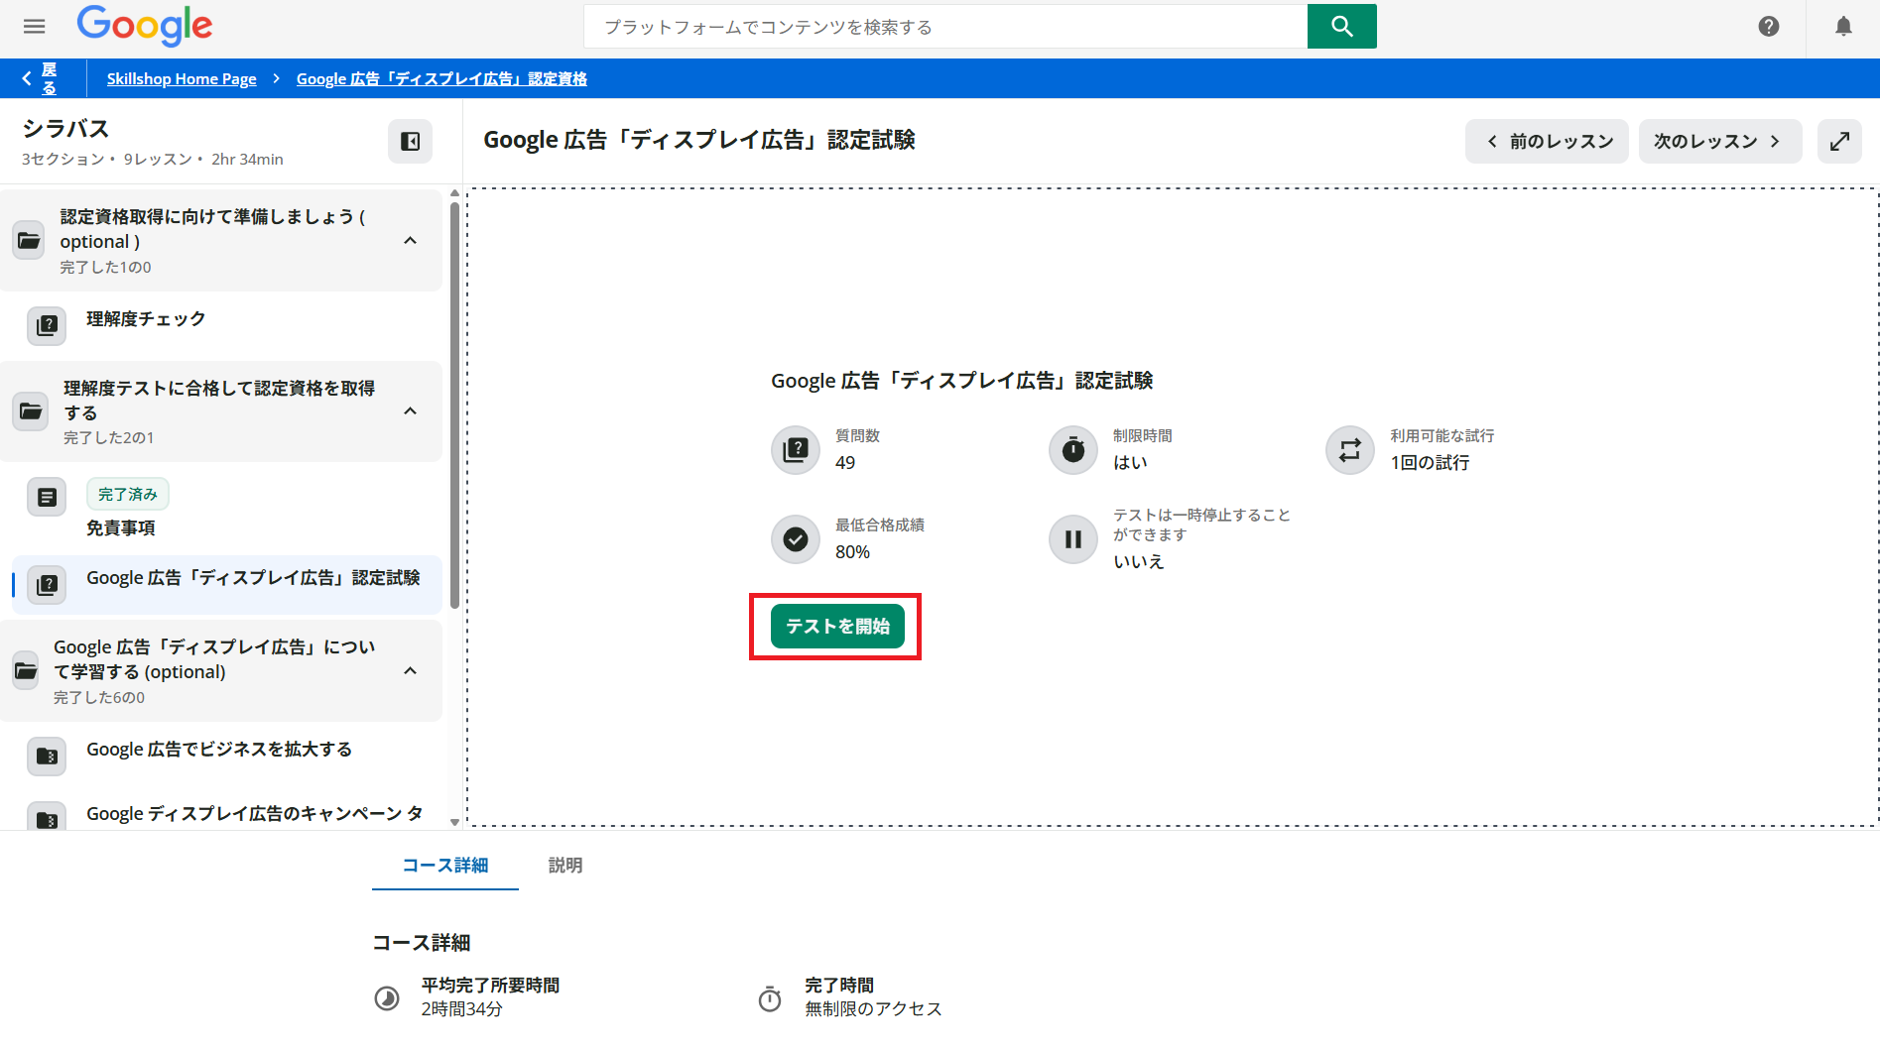
Task: Click the first section folder icon
Action: (30, 241)
